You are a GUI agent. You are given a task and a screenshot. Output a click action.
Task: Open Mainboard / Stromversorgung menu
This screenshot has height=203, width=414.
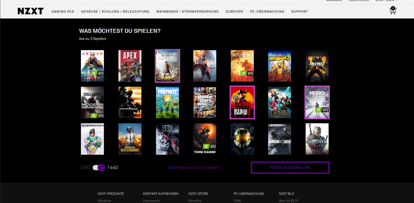pyautogui.click(x=188, y=12)
